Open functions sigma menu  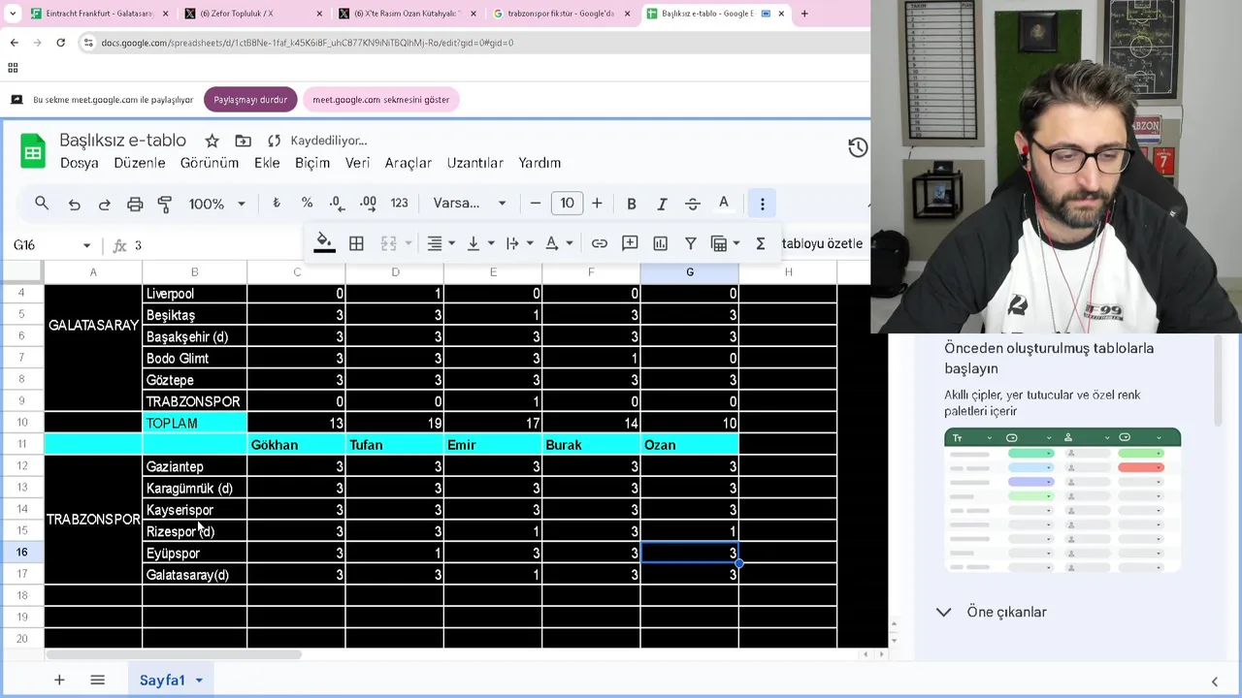point(761,243)
